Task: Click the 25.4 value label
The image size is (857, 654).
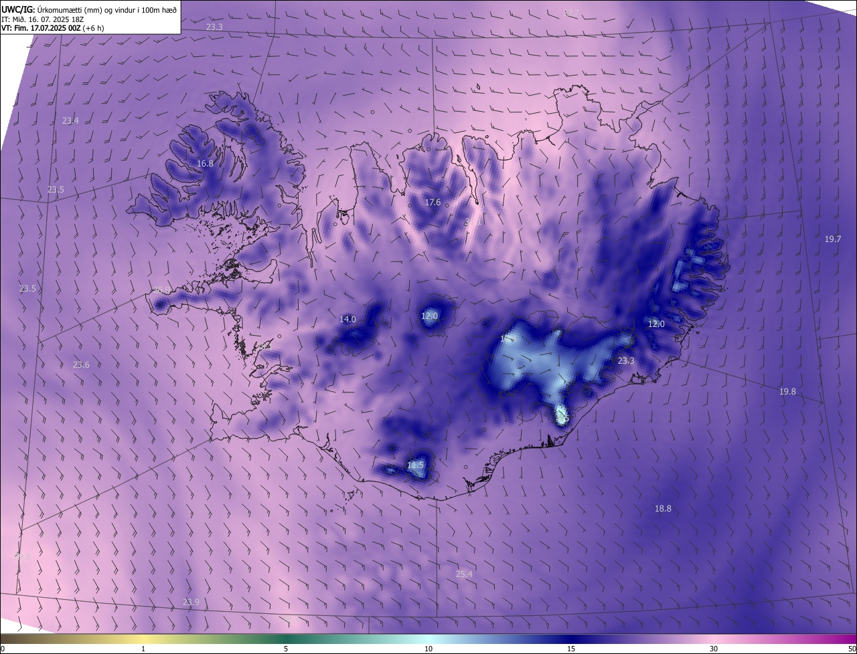Action: (x=464, y=574)
